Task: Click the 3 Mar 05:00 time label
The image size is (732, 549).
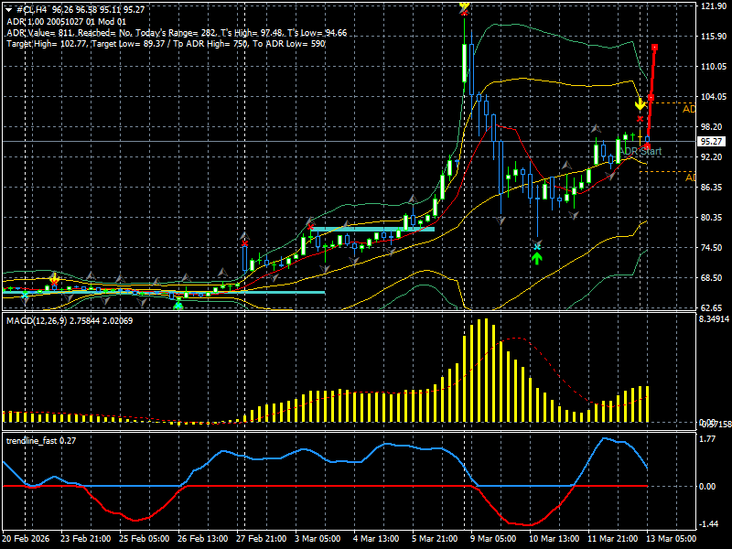Action: point(318,538)
